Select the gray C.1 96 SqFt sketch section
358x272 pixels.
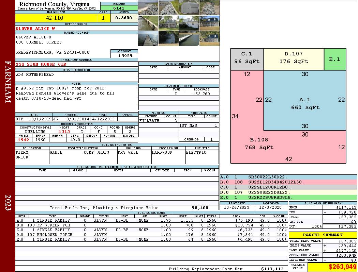coord(247,59)
